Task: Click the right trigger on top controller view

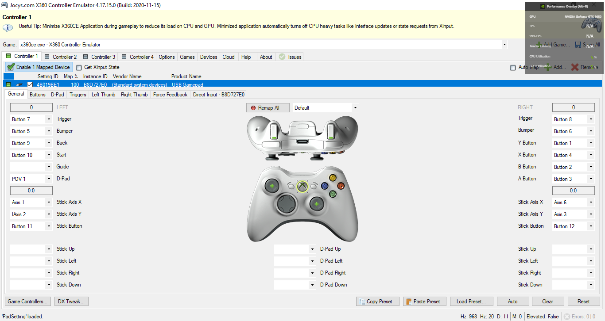Action: tap(330, 132)
